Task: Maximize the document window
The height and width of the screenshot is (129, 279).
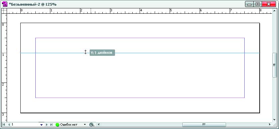Action: click(257, 4)
